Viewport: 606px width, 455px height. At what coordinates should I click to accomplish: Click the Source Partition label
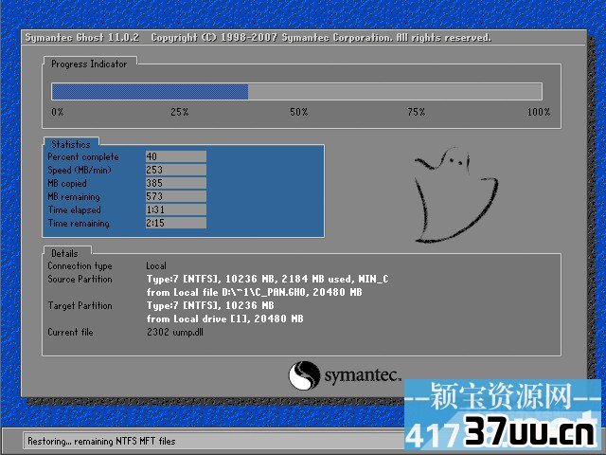(x=80, y=279)
